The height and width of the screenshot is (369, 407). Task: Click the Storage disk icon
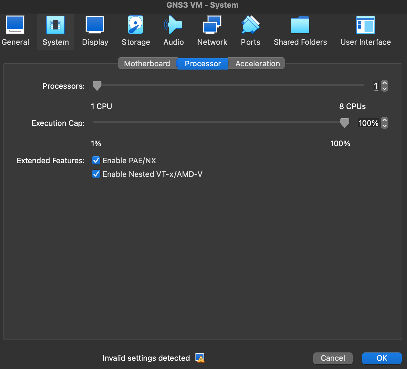coord(135,29)
